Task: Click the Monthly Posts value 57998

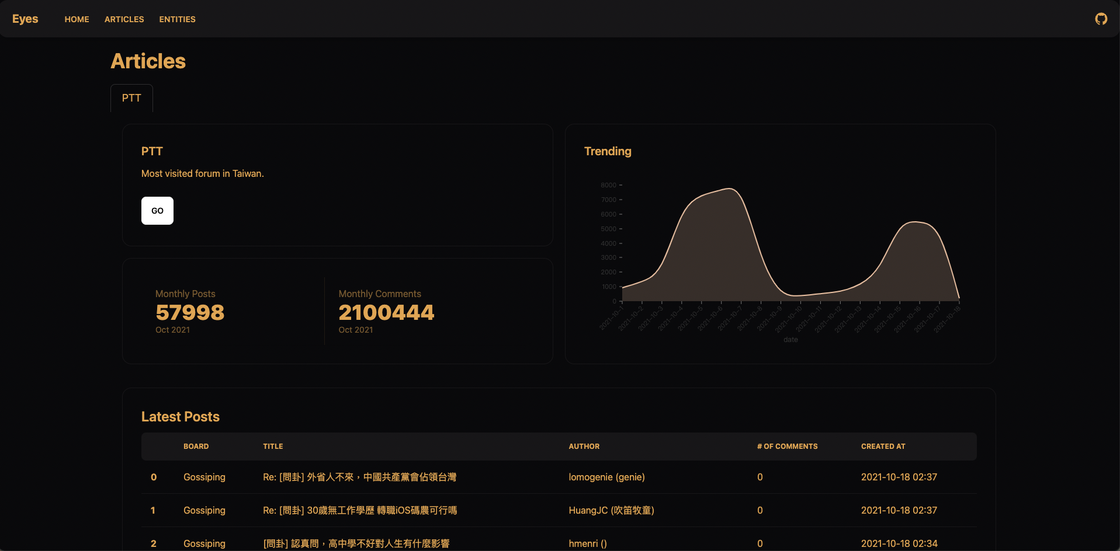Action: click(190, 312)
